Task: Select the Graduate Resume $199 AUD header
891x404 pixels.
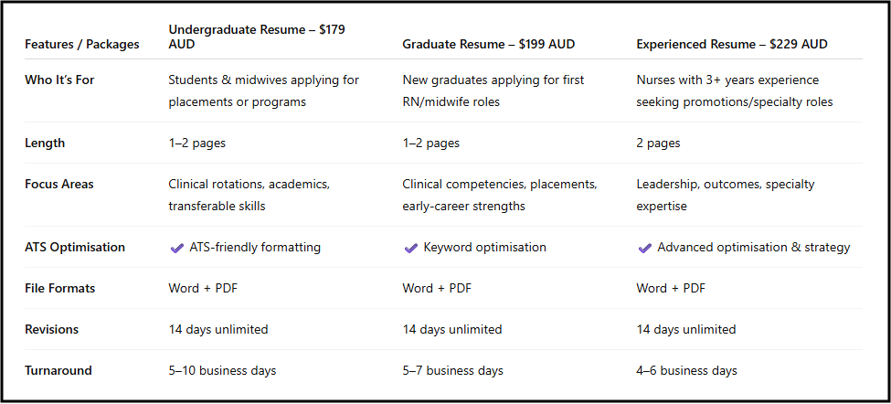Action: (489, 44)
